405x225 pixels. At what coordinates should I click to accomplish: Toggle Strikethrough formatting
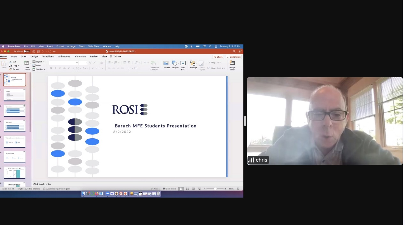64,68
